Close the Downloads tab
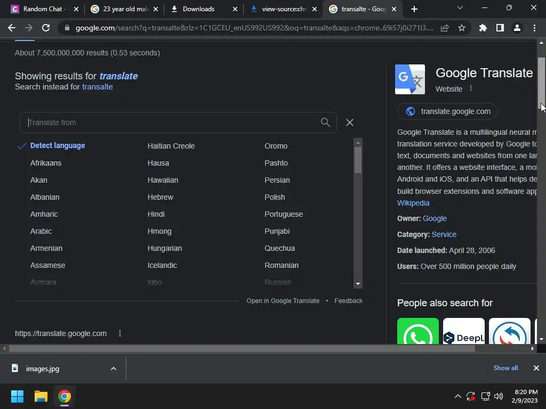 235,9
